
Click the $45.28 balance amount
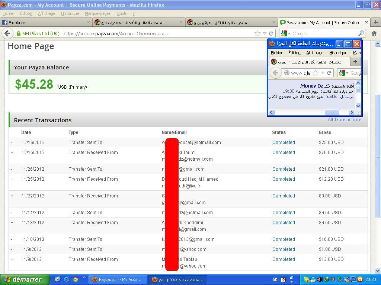[x=34, y=84]
